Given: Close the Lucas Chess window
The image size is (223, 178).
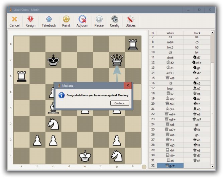Looking at the screenshot, I should (x=210, y=10).
